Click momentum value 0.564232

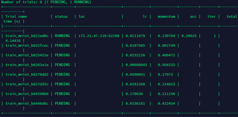tap(166, 65)
